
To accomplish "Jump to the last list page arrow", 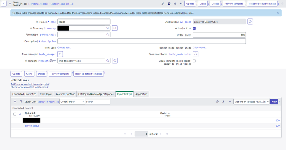I will click(167, 134).
